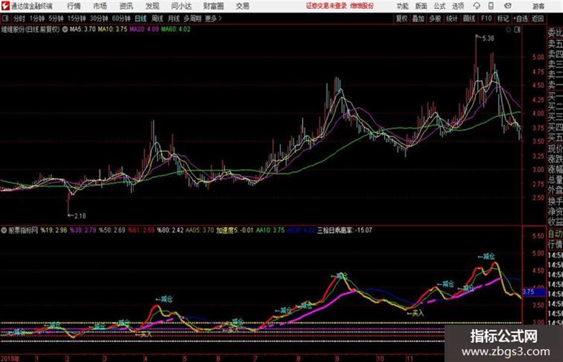Click the 标记 mark toolbar button
The width and height of the screenshot is (563, 362).
503,18
